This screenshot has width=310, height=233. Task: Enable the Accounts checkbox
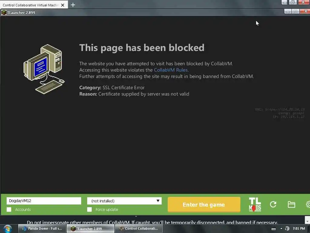click(x=9, y=209)
